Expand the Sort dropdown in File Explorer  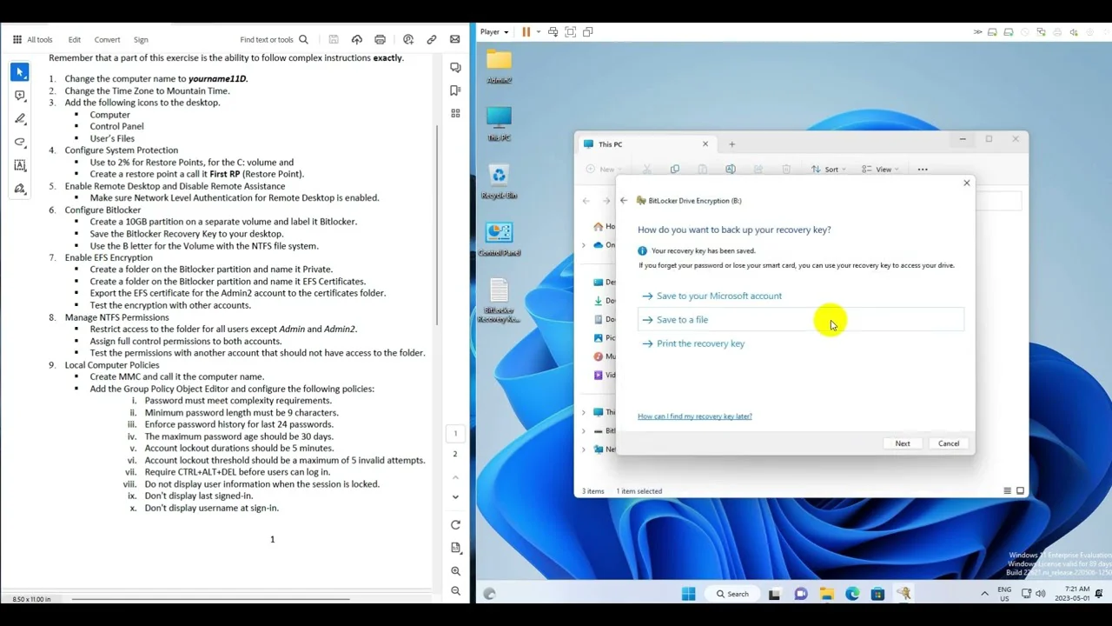pos(830,170)
